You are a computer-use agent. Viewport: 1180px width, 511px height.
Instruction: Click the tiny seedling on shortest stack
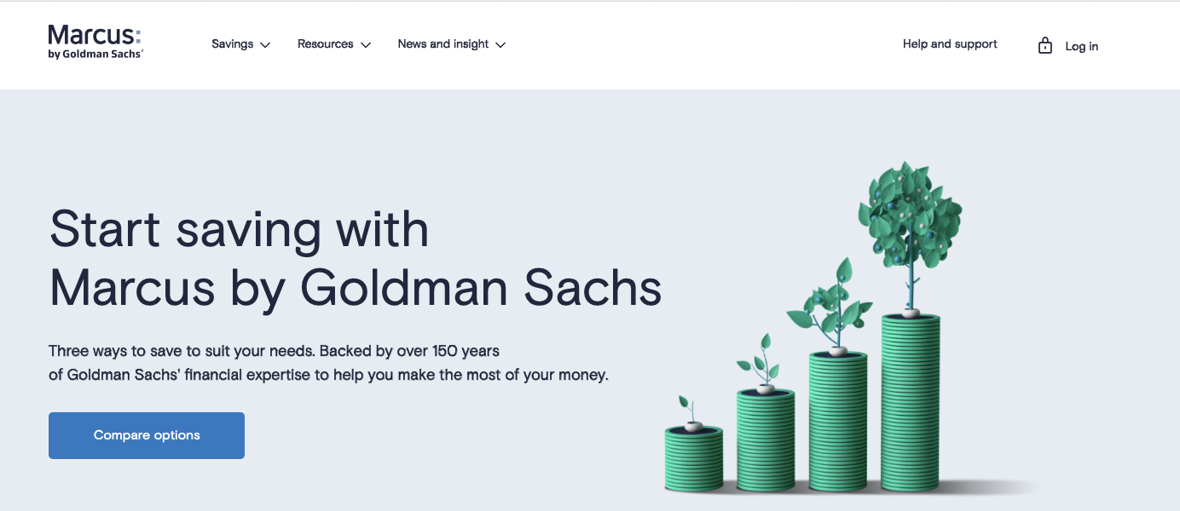(691, 413)
